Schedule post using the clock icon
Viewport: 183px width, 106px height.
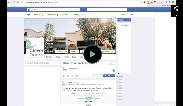pyautogui.click(x=77, y=76)
